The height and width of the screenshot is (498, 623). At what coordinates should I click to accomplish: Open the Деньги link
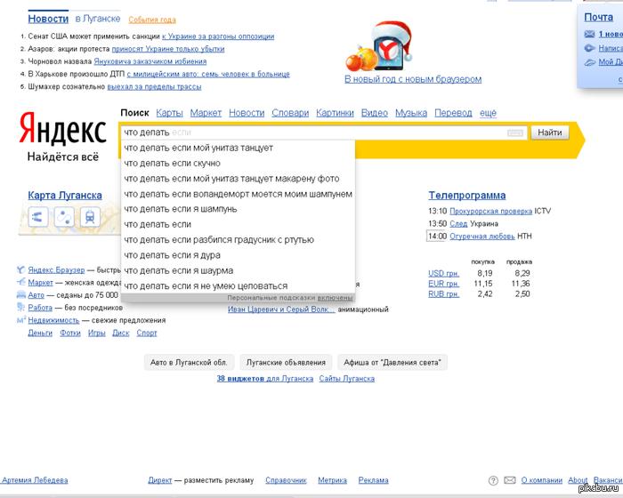(x=40, y=333)
